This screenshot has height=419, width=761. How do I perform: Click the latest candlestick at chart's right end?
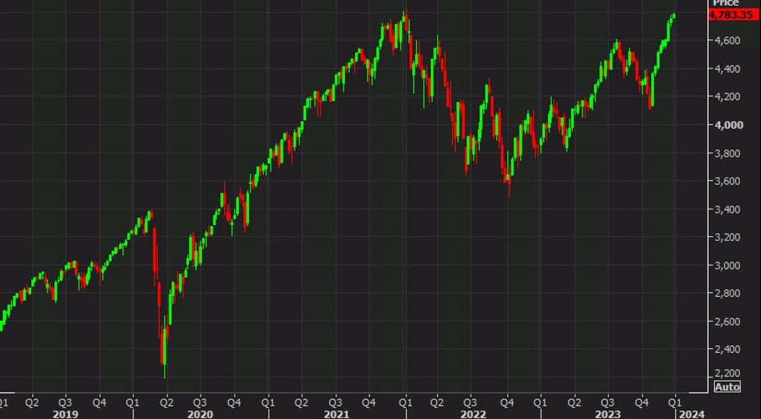click(674, 16)
